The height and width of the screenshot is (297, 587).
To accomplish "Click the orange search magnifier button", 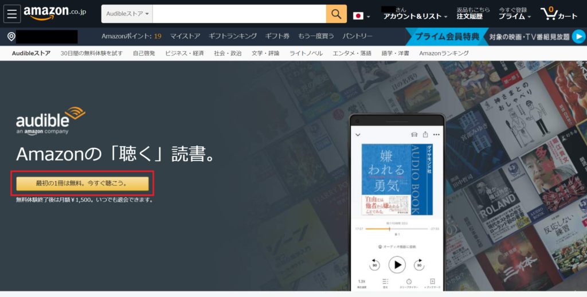I will (x=336, y=14).
